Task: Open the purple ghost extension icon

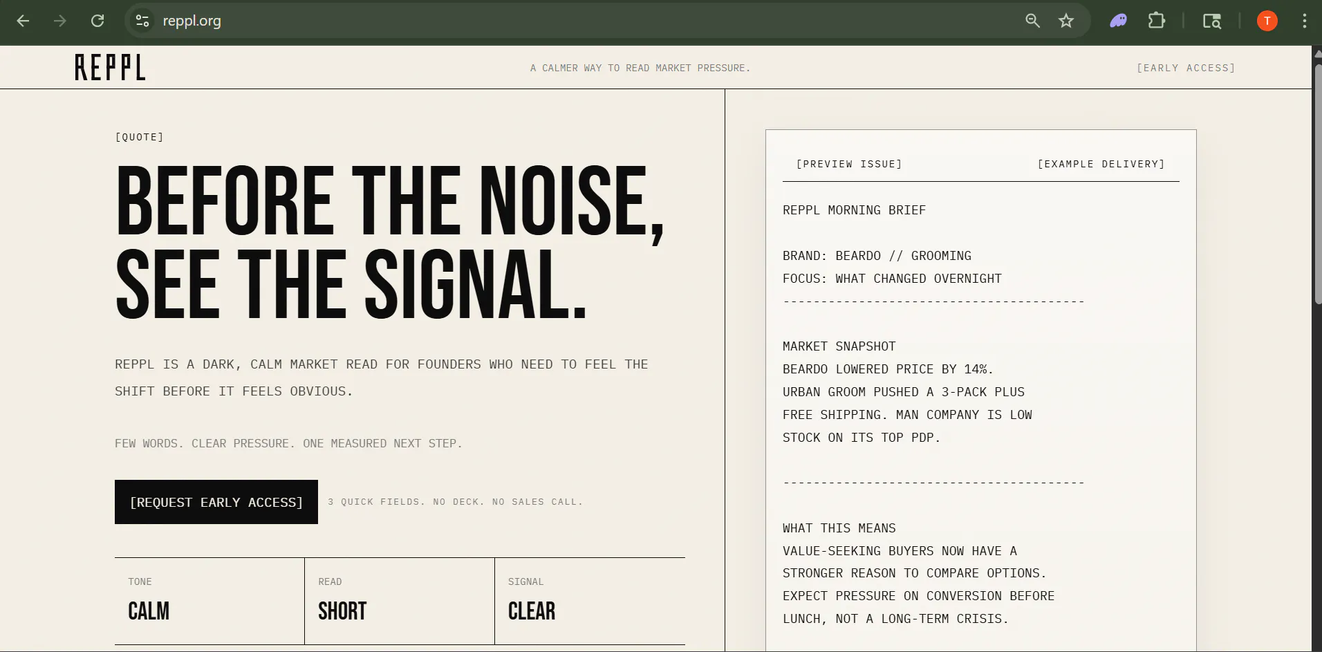Action: point(1119,21)
